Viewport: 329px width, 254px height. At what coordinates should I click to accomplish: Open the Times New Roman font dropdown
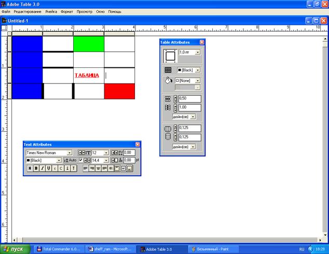[70, 153]
